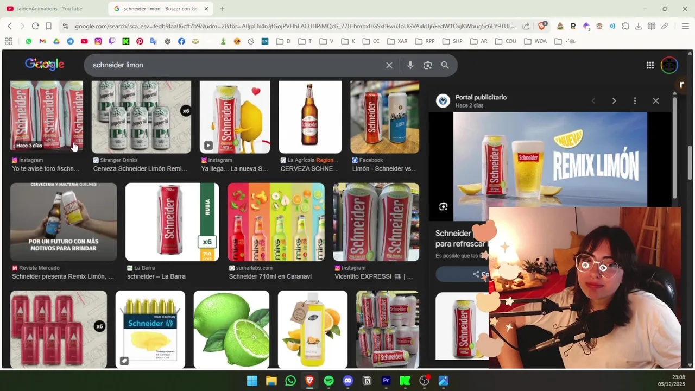Open the browser downloads
The height and width of the screenshot is (391, 695).
(639, 26)
